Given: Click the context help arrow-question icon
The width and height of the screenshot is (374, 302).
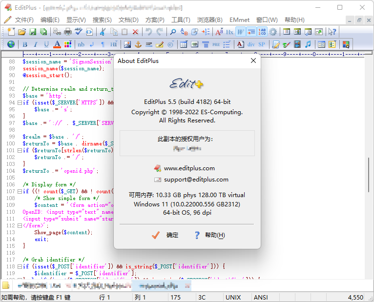Looking at the screenshot, I should (332, 32).
